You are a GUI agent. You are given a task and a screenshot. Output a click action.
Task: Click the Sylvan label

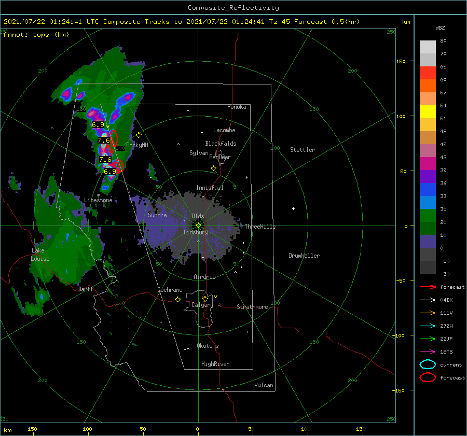click(x=199, y=153)
